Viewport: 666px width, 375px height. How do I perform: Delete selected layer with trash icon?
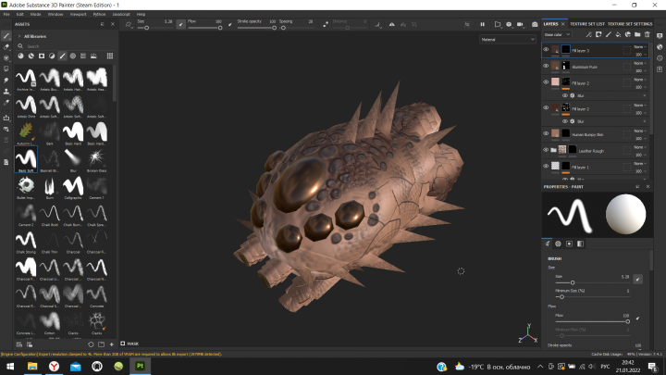647,34
